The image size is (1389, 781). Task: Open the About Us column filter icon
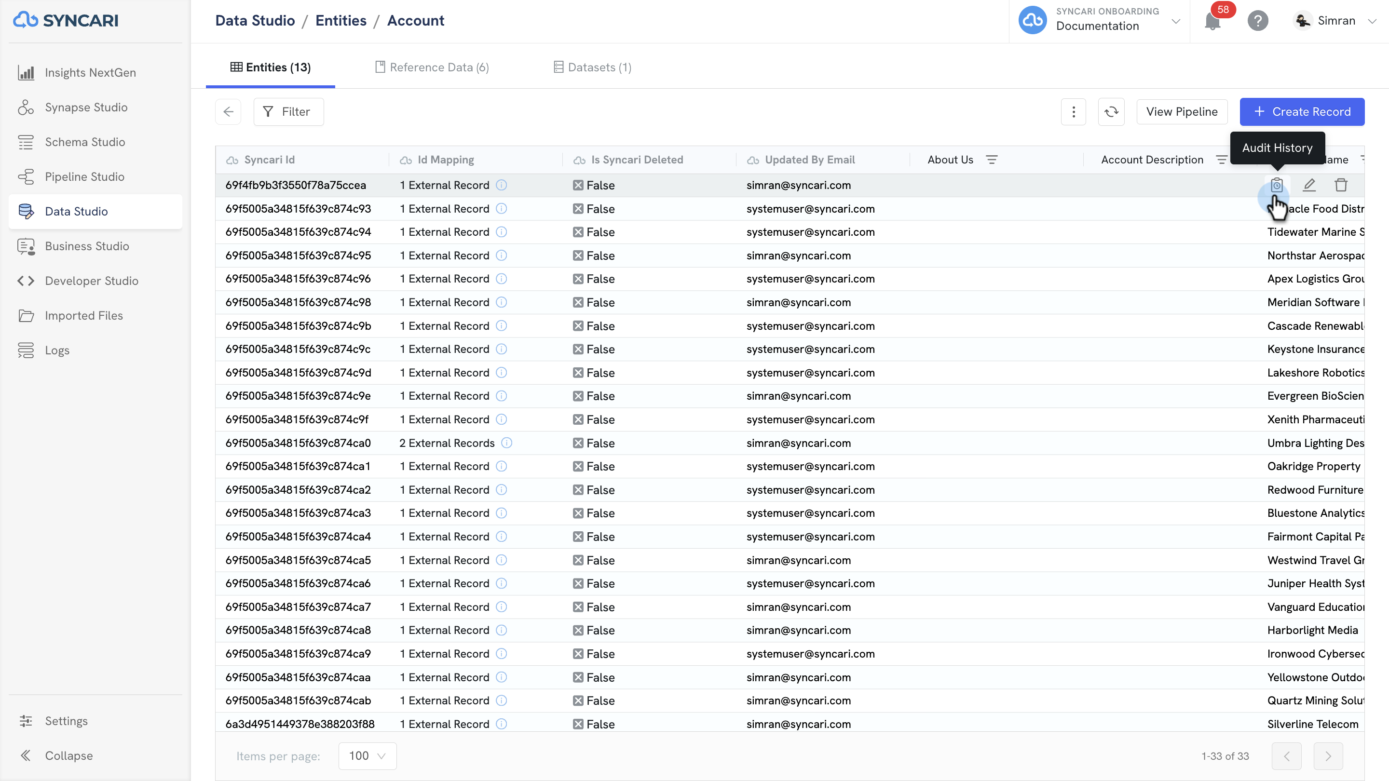point(992,160)
